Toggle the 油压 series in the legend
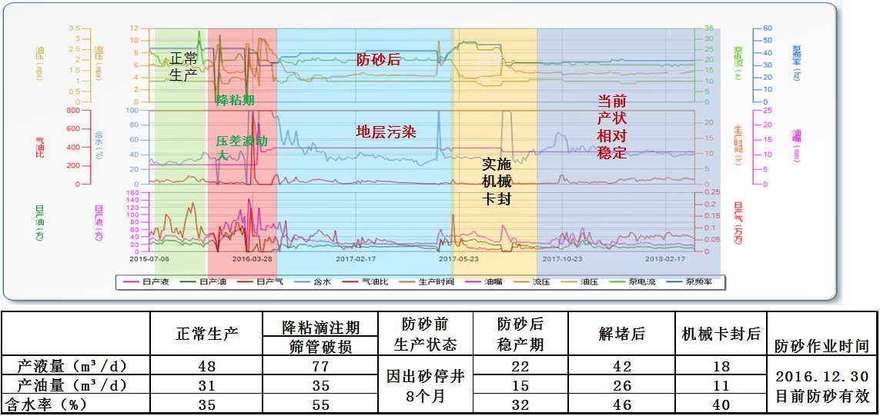880x416 pixels. [x=581, y=282]
